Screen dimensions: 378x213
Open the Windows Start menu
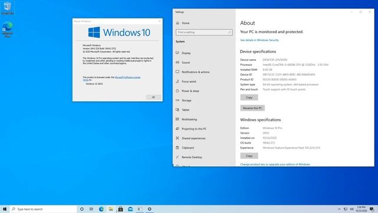click(x=5, y=209)
